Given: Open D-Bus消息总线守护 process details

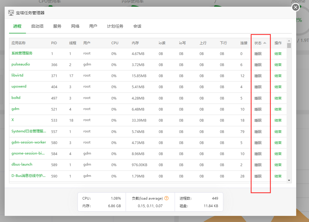Looking at the screenshot, I should point(29,176).
